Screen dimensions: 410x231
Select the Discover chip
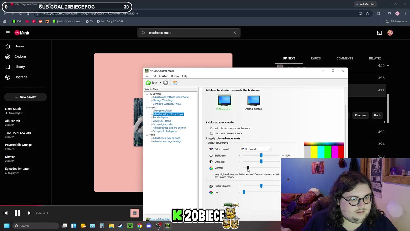[x=361, y=115]
